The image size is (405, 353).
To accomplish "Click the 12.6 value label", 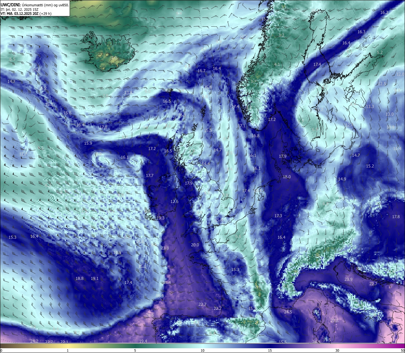I will 174,202.
